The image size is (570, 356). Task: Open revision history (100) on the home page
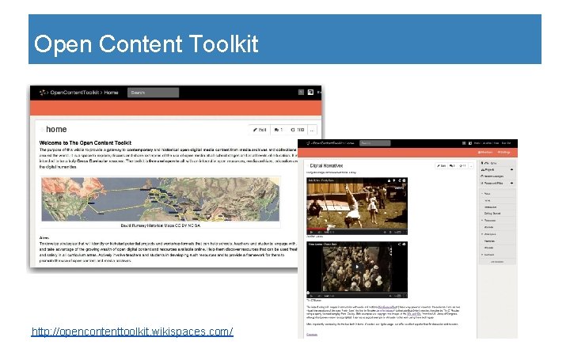[x=298, y=130]
